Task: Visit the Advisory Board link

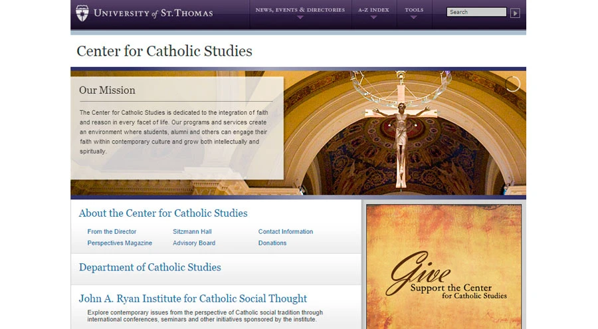Action: [194, 243]
